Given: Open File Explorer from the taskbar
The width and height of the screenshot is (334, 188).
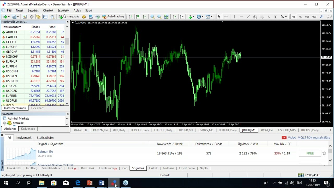Looking at the screenshot, I should 42,183.
